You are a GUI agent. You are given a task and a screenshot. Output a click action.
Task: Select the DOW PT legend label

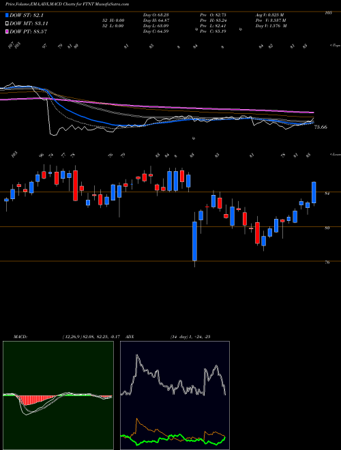click(28, 31)
